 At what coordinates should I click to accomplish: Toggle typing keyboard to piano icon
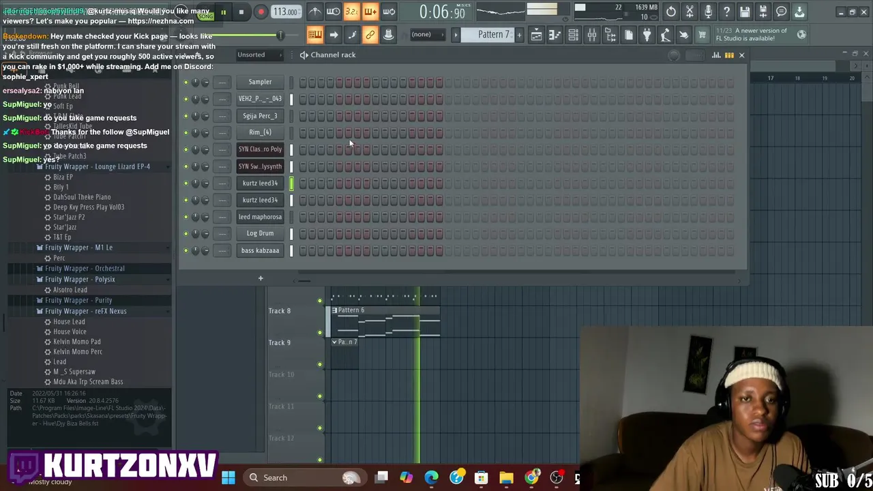coord(315,35)
